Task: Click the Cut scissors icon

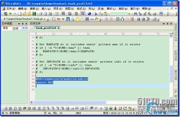Action: (96, 14)
